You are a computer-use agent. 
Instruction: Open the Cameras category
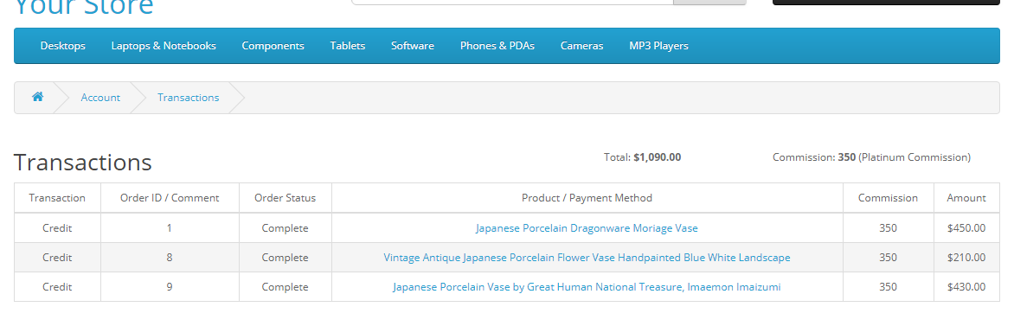[582, 46]
